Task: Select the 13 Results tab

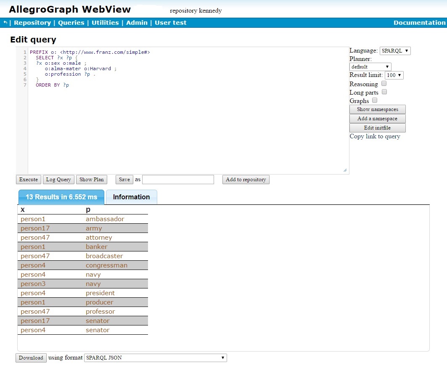Action: tap(61, 197)
